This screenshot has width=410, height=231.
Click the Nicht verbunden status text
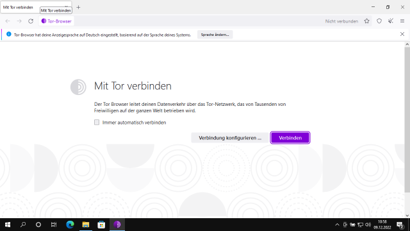coord(341,21)
